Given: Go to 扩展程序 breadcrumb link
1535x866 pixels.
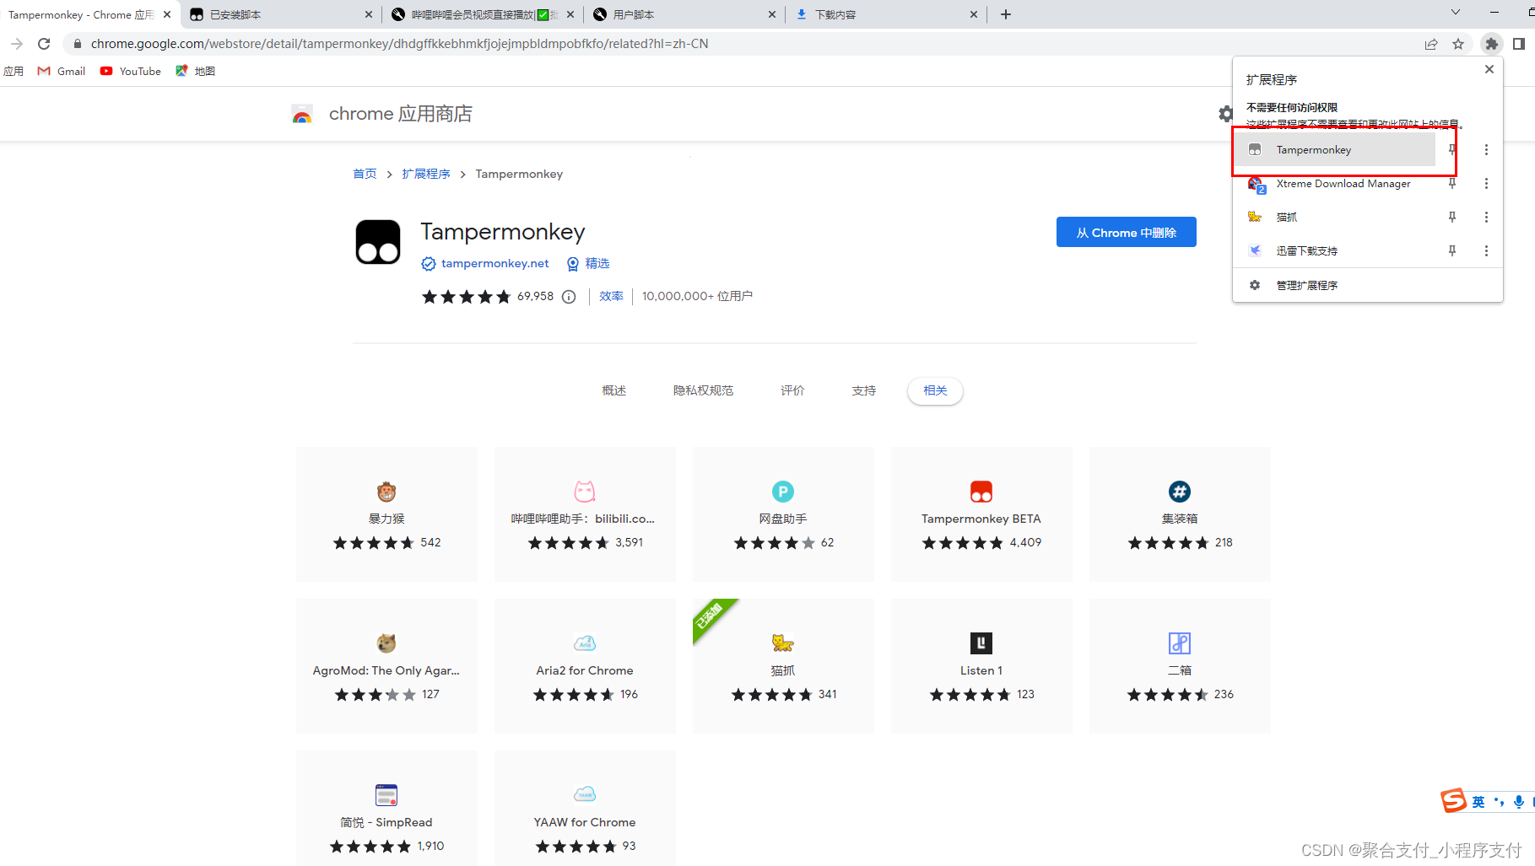Looking at the screenshot, I should point(426,174).
